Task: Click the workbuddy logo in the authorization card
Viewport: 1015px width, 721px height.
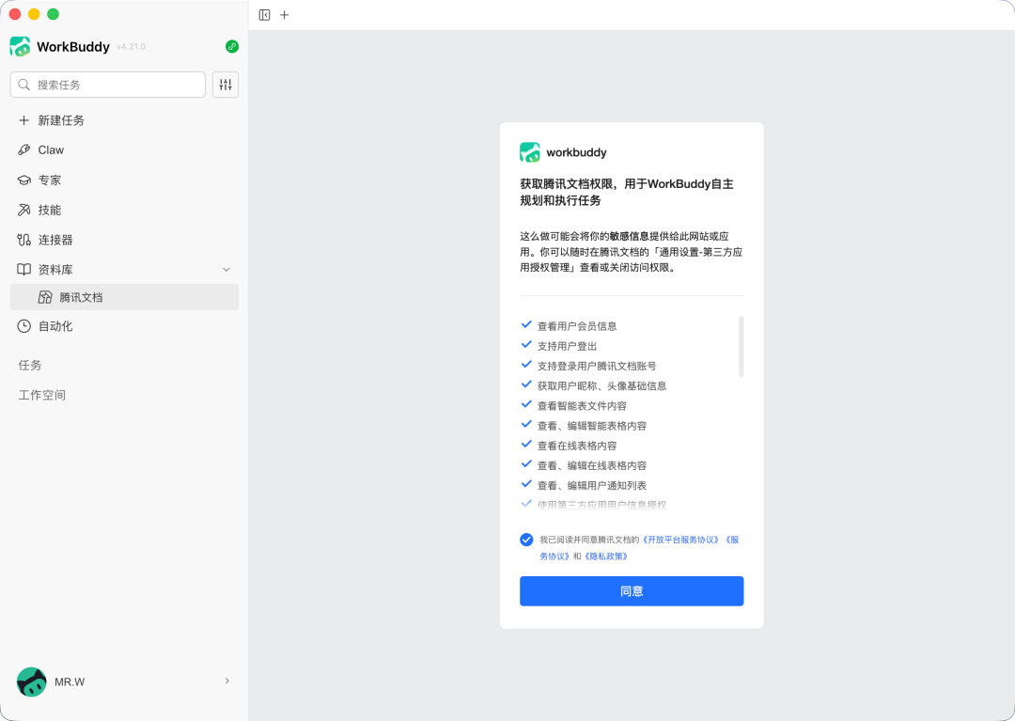Action: 530,152
